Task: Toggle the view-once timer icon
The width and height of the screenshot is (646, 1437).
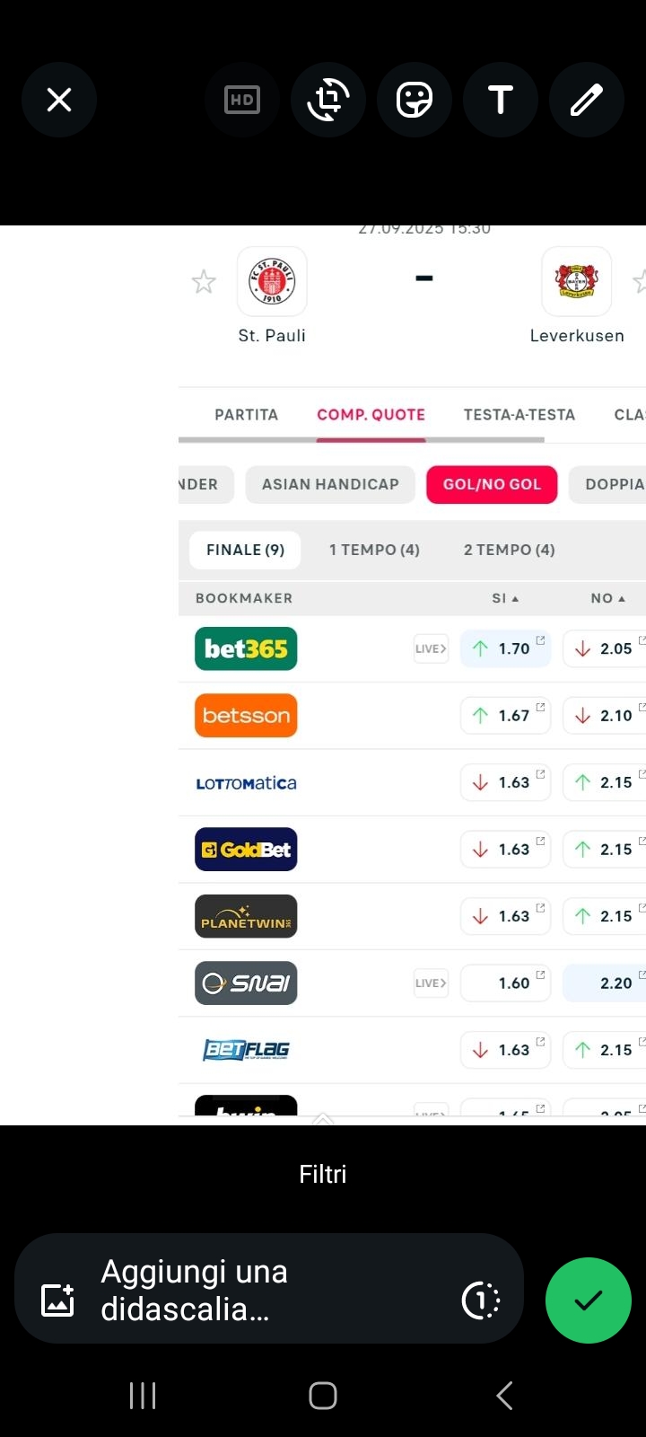Action: (481, 1300)
